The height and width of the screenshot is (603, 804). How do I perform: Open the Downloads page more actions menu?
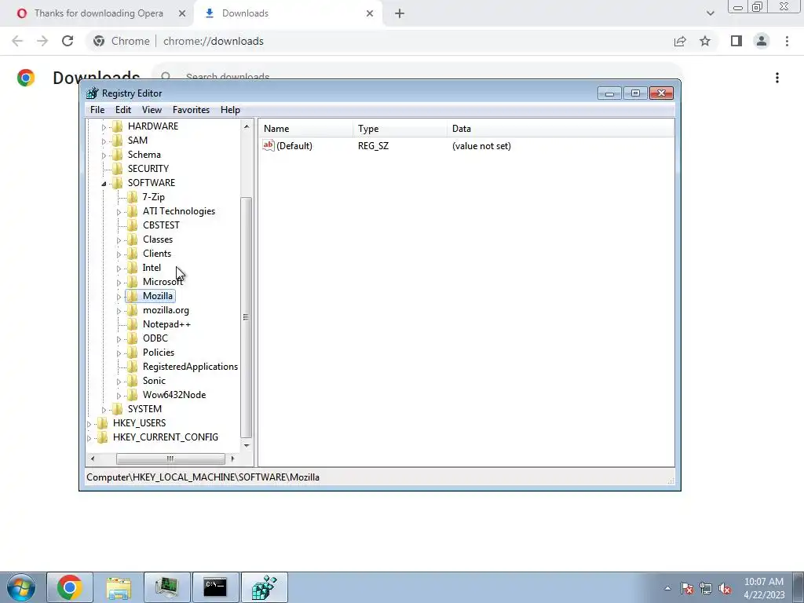coord(777,78)
